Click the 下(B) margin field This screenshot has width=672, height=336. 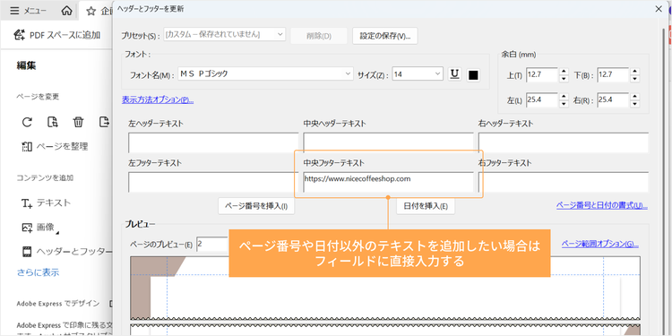coord(613,74)
